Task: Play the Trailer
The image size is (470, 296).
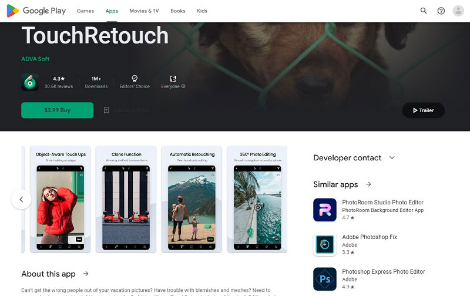Action: click(423, 110)
